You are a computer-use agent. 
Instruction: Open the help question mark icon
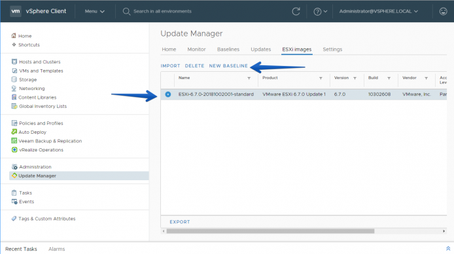coord(317,12)
